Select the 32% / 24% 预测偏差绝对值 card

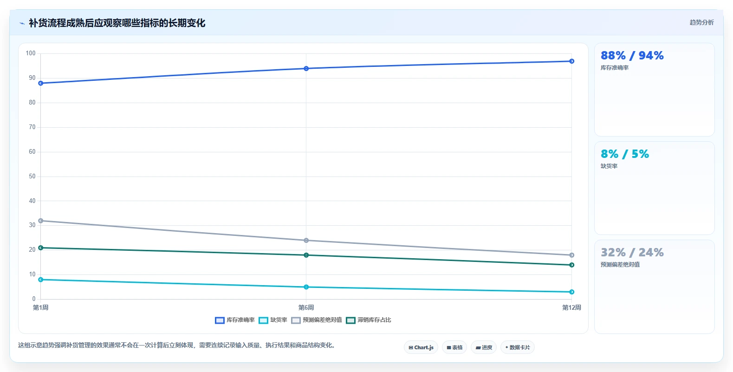655,287
